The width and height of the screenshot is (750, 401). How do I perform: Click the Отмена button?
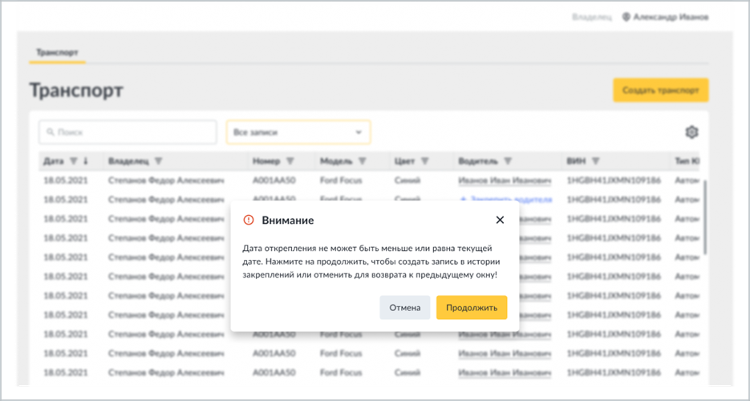404,307
